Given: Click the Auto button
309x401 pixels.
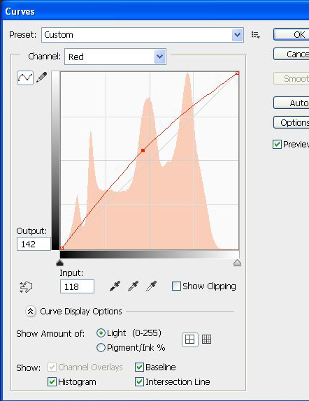Looking at the screenshot, I should coord(291,103).
